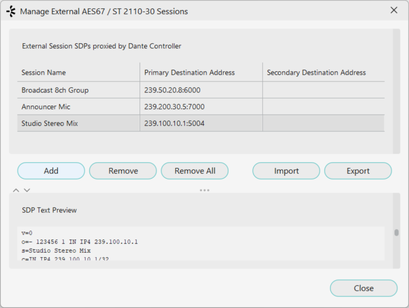This screenshot has height=308, width=409.
Task: Click the 239.200.30.5:7000 address cell
Action: (x=174, y=107)
